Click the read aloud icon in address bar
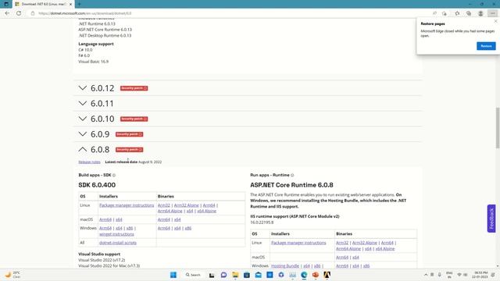This screenshot has height=281, width=500. pyautogui.click(x=434, y=13)
